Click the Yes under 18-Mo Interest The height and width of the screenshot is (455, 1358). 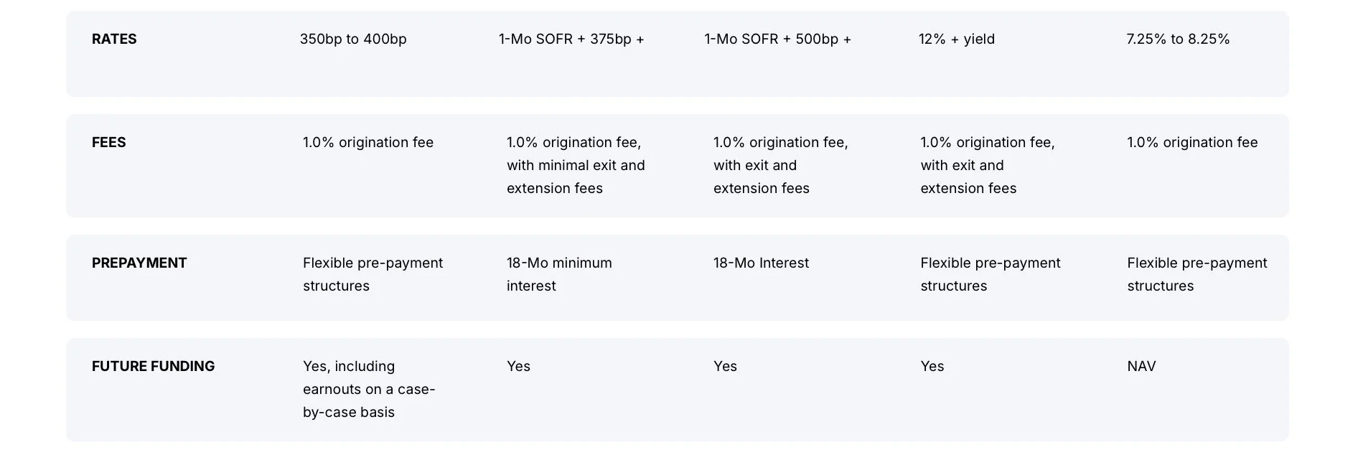(725, 366)
